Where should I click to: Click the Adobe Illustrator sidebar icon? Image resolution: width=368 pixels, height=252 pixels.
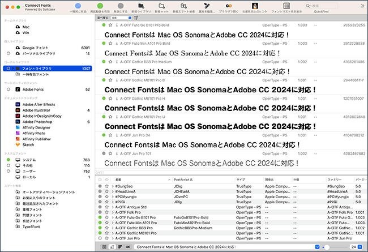click(x=18, y=110)
